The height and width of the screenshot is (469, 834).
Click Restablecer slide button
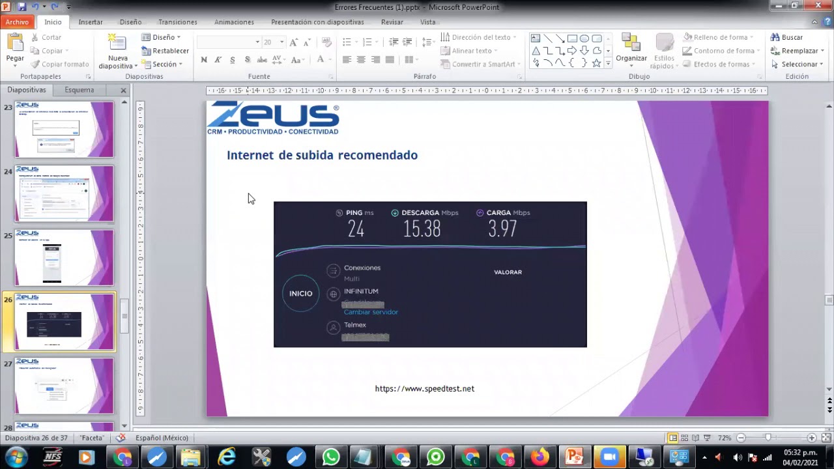point(165,51)
